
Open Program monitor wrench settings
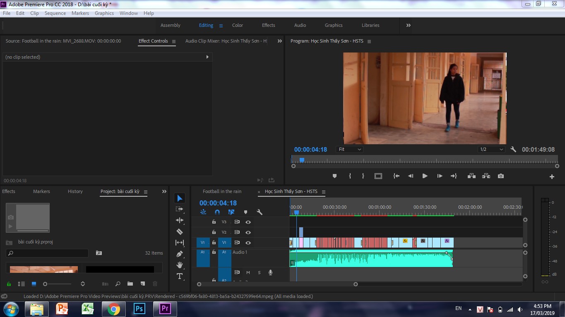[513, 150]
